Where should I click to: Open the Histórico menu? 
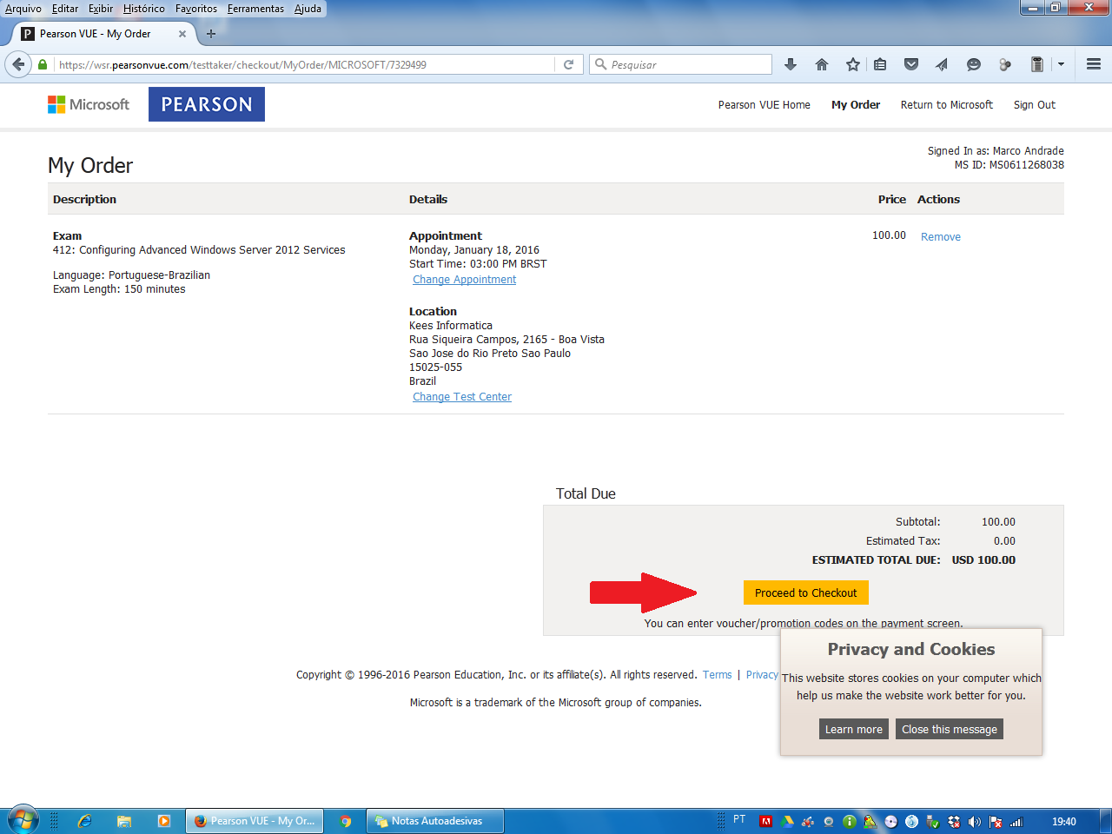144,9
